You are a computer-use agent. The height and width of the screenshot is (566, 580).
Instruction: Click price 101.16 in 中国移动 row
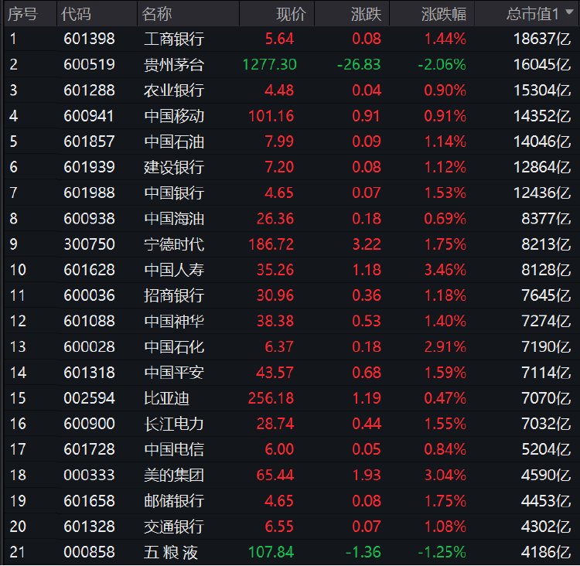(x=271, y=116)
